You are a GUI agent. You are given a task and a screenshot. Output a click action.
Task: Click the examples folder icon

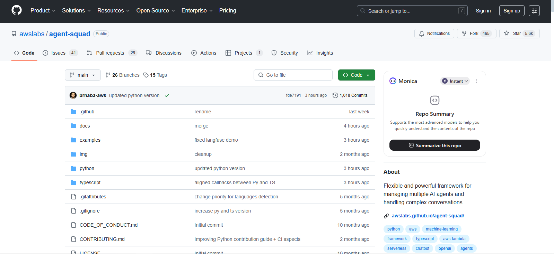click(x=73, y=140)
